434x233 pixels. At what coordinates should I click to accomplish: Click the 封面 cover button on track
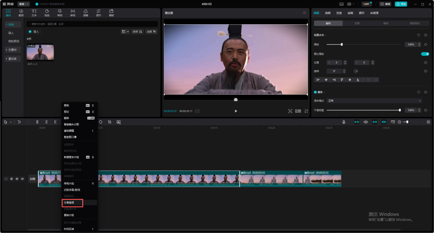click(33, 179)
